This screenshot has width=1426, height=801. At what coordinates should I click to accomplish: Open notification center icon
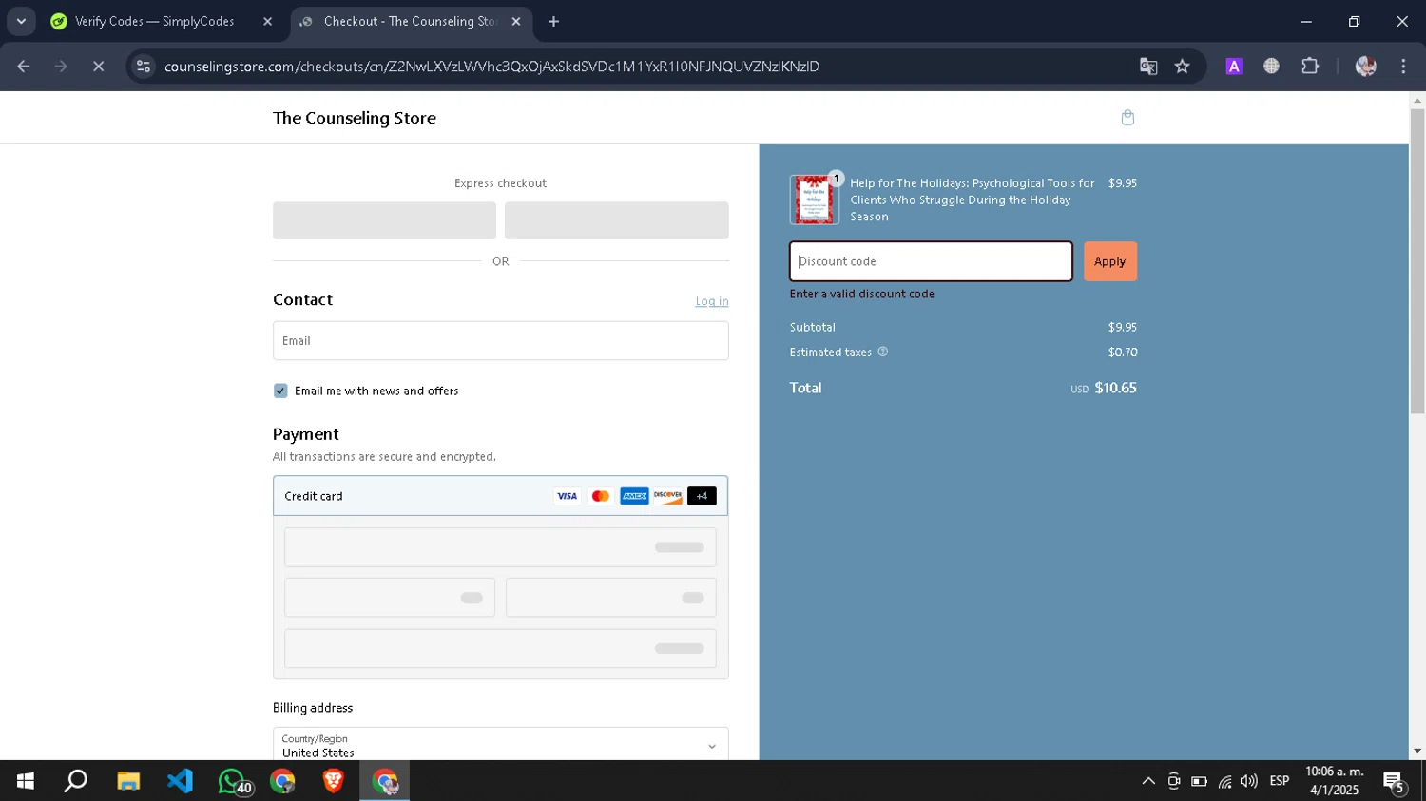click(x=1395, y=782)
